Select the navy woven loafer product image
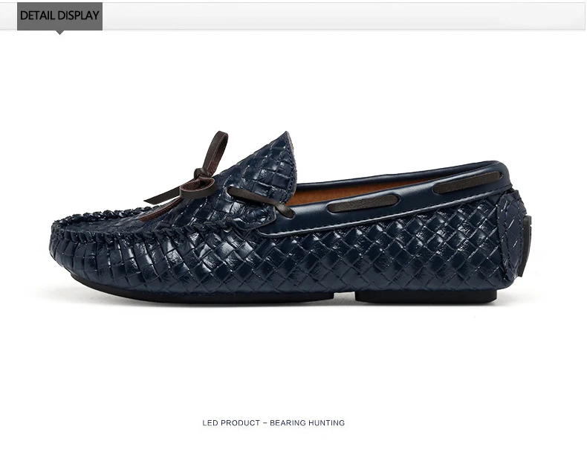Screen dimensions: 587x458 click(290, 217)
